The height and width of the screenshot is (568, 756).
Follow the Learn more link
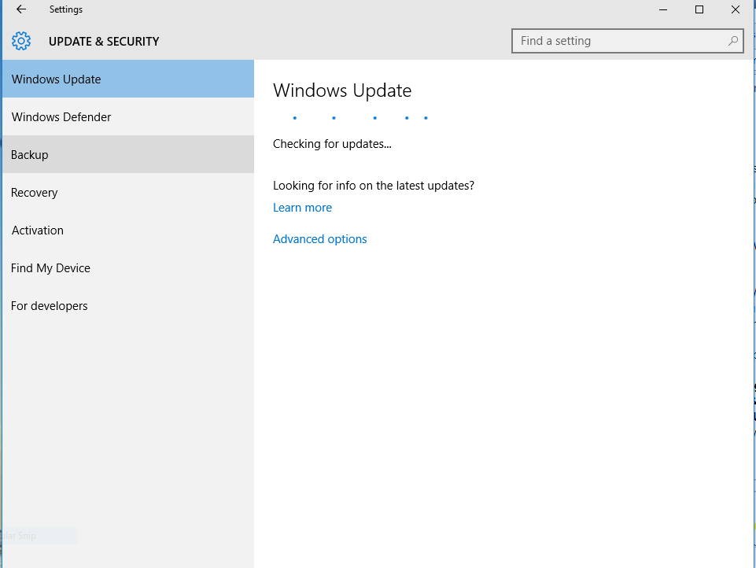pyautogui.click(x=302, y=208)
